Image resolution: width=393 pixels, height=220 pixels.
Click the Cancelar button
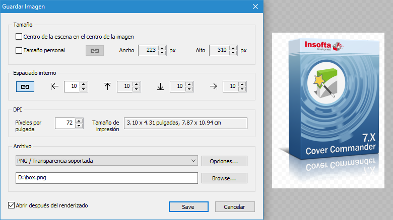[x=234, y=207]
